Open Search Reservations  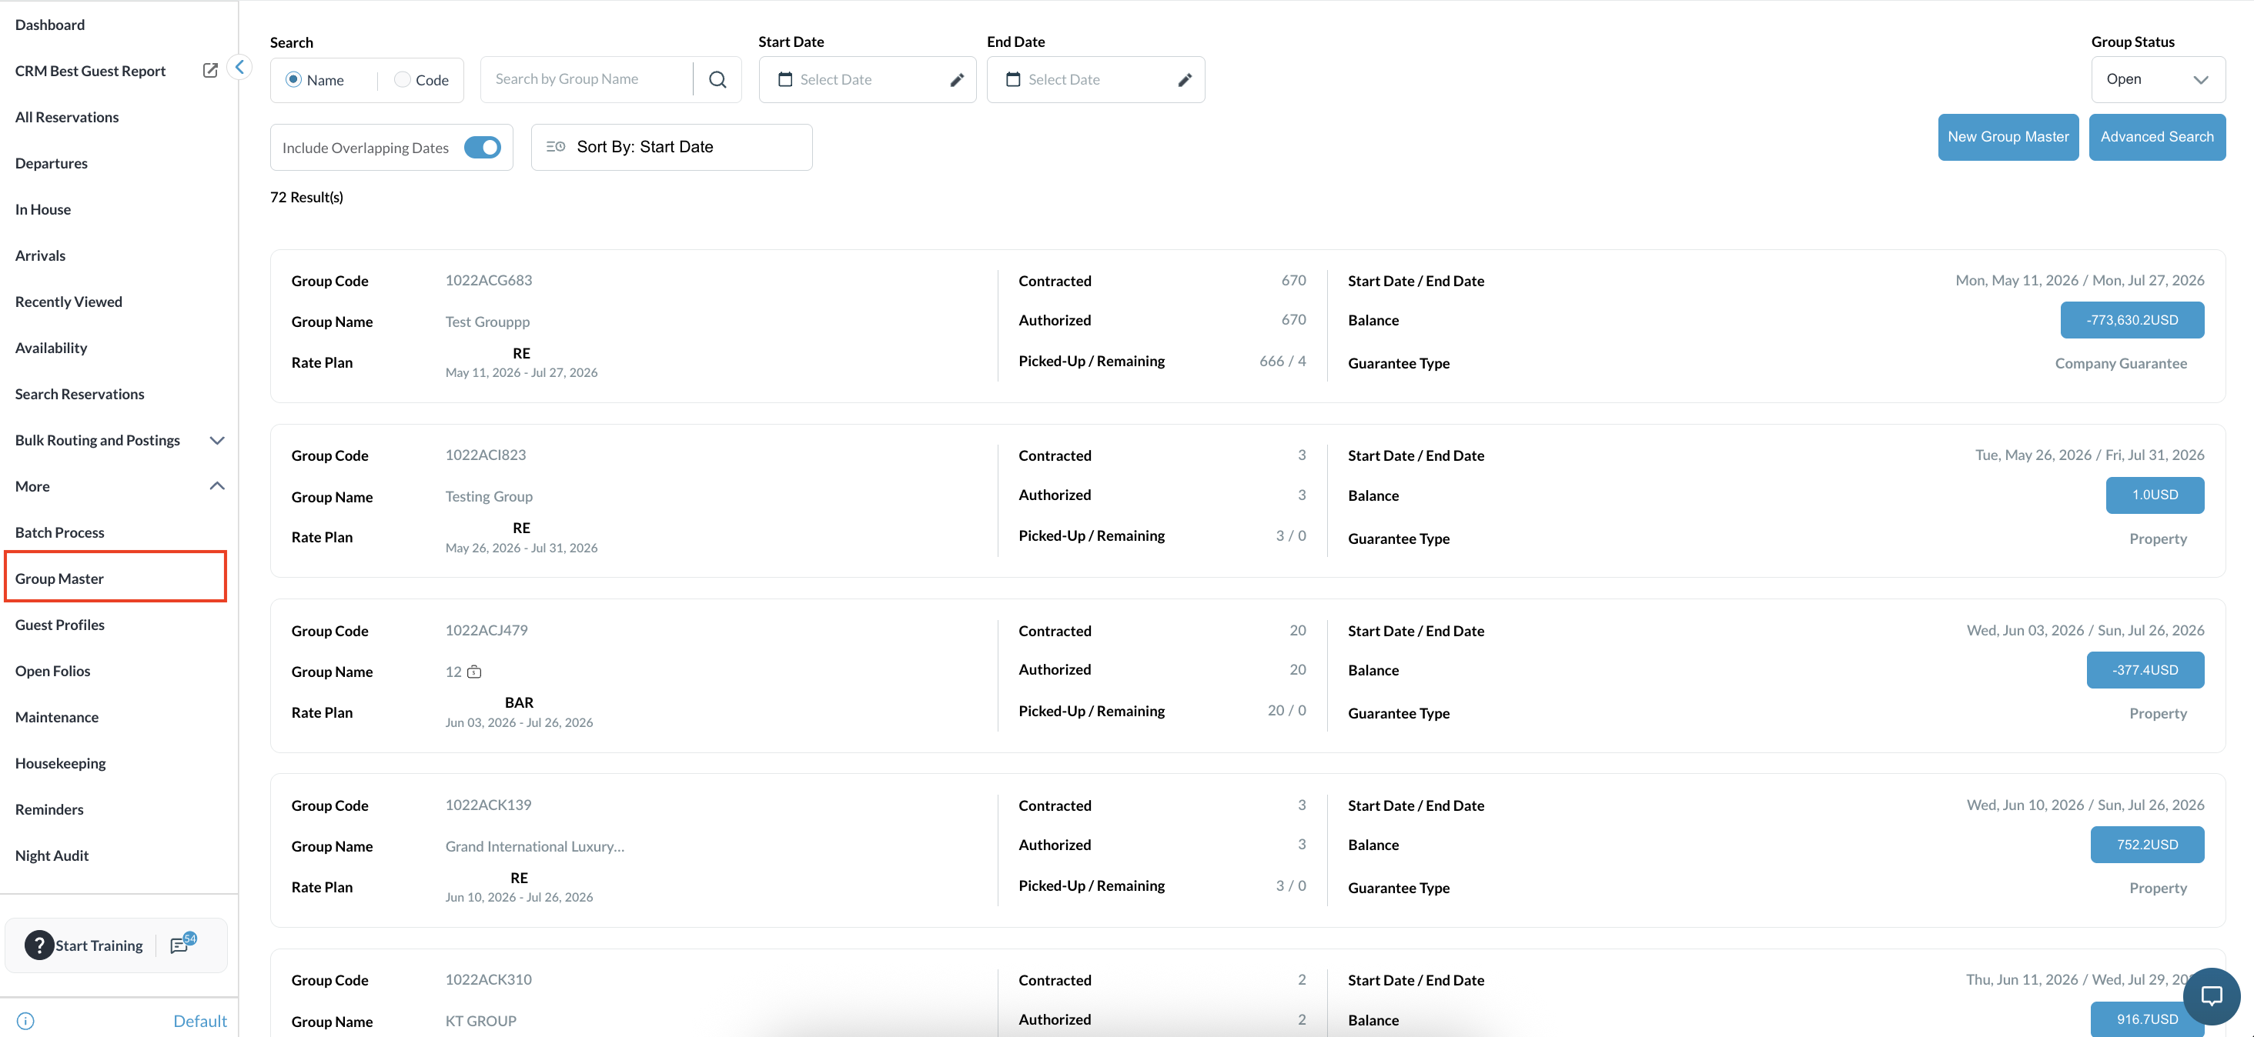(79, 393)
